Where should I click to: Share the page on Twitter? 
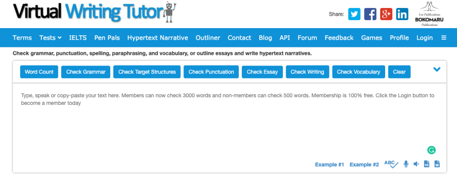[x=354, y=14]
